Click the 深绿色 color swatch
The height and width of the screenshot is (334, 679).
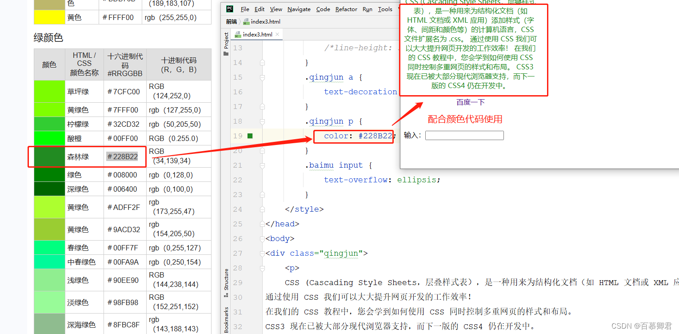click(x=49, y=189)
